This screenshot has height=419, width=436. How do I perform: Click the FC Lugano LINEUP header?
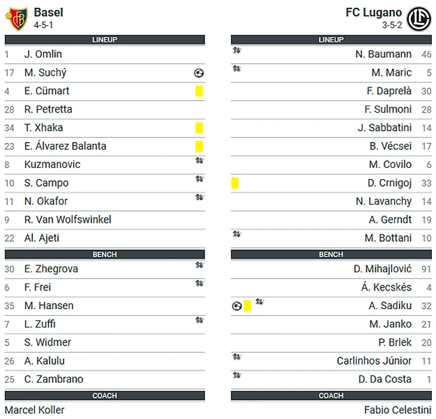[331, 40]
